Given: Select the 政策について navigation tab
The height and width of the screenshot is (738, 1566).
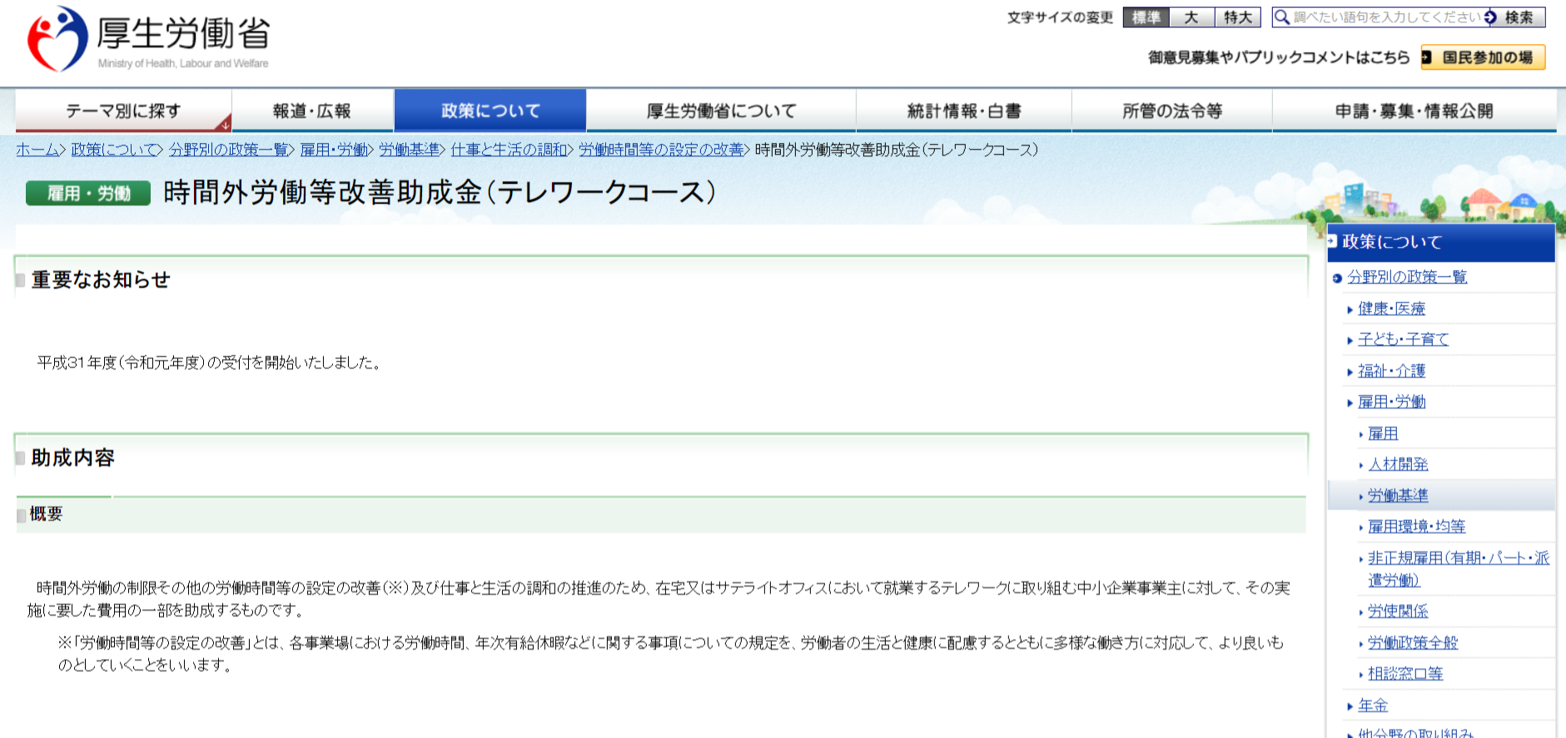Looking at the screenshot, I should (x=490, y=111).
